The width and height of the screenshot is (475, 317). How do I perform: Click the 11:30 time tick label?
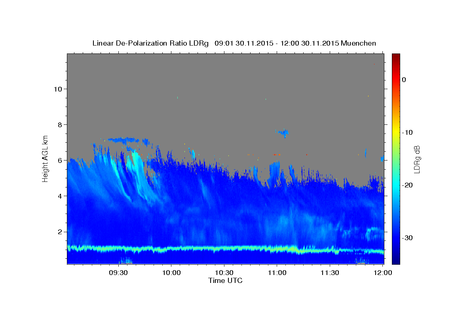click(330, 273)
